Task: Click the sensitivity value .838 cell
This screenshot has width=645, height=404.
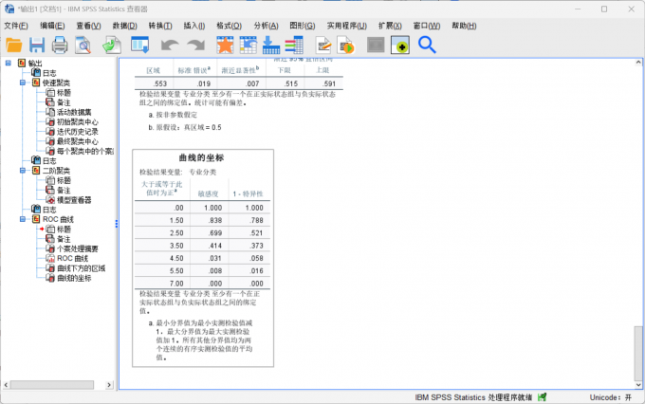Action: click(x=215, y=221)
